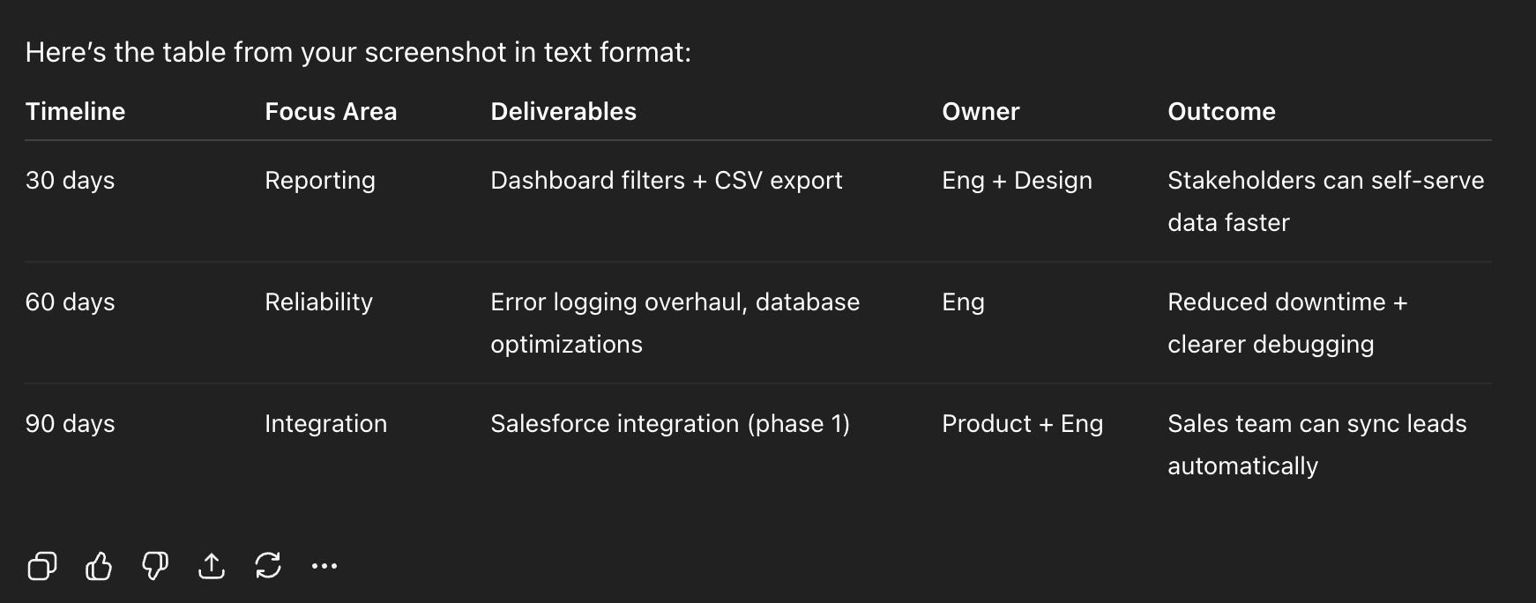Viewport: 1536px width, 603px height.
Task: Click the 60 days timeline cell
Action: pos(70,302)
